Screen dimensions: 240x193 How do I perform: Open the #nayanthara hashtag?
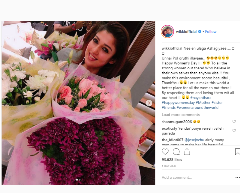[201, 98]
